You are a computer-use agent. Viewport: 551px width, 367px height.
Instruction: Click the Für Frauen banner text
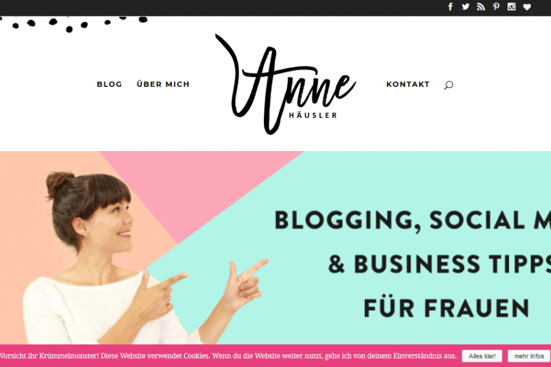click(446, 307)
